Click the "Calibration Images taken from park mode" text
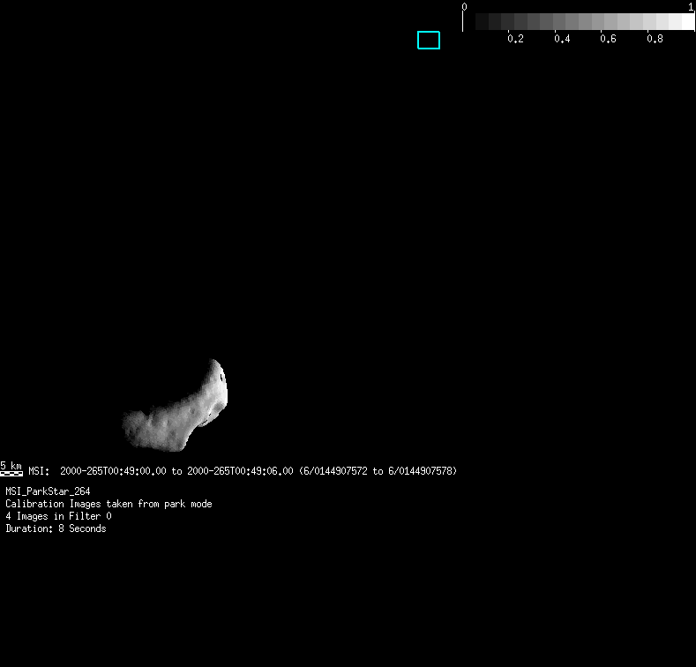696x667 pixels. [109, 504]
